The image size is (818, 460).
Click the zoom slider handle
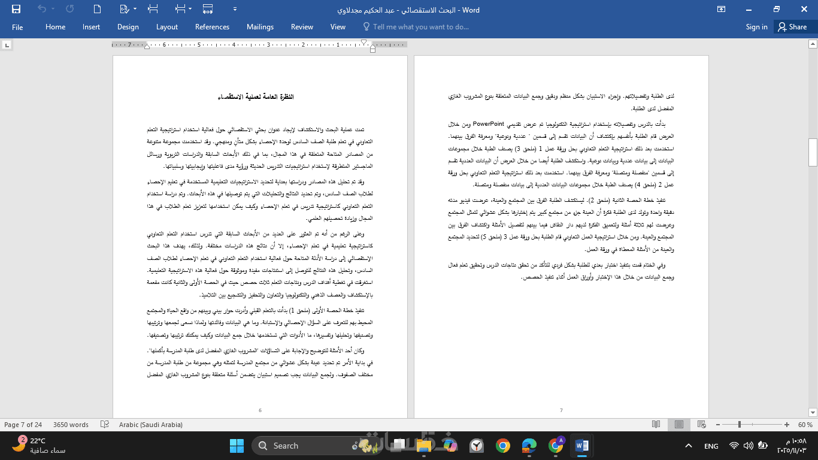tap(740, 425)
